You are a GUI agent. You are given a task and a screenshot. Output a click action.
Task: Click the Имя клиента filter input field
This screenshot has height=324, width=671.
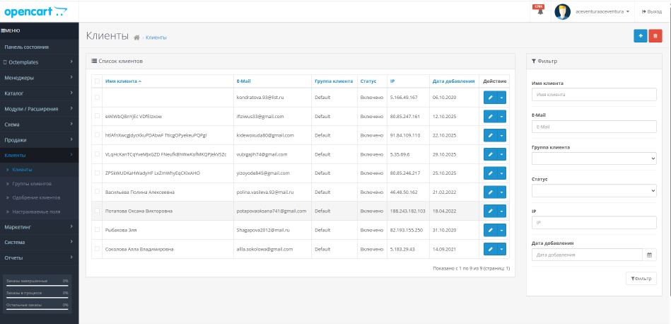click(x=594, y=94)
